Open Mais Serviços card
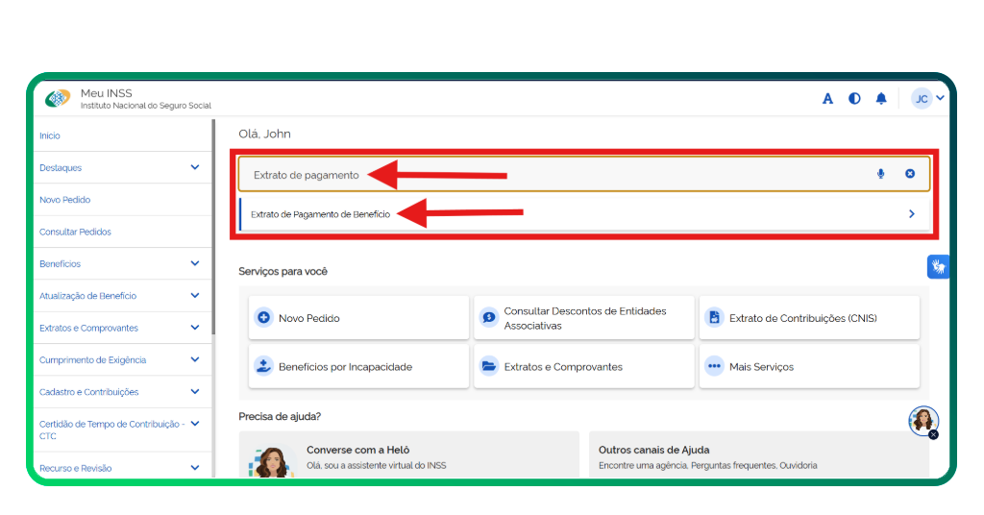Viewport: 984px width, 515px height. point(809,366)
